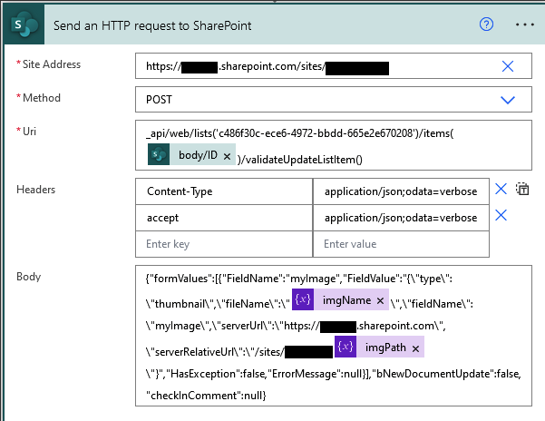Screen dimensions: 545x421
Task: Click the accept header value field
Action: [x=401, y=218]
